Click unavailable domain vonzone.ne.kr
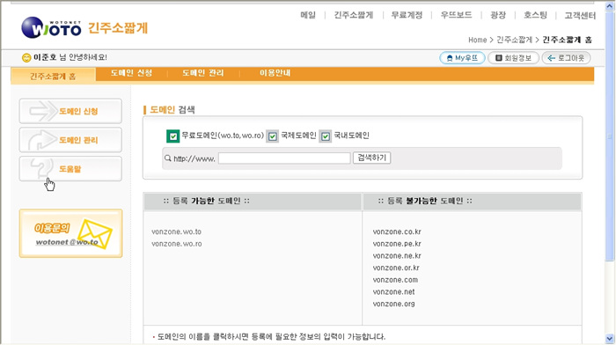Image resolution: width=616 pixels, height=345 pixels. (x=397, y=256)
